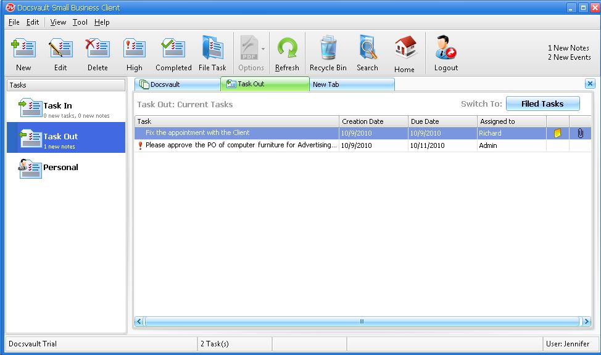Click the horizontal scrollbar in the task list
Screen dimensions: 601x355
tap(362, 321)
